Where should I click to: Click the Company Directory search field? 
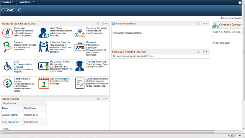tap(227, 37)
